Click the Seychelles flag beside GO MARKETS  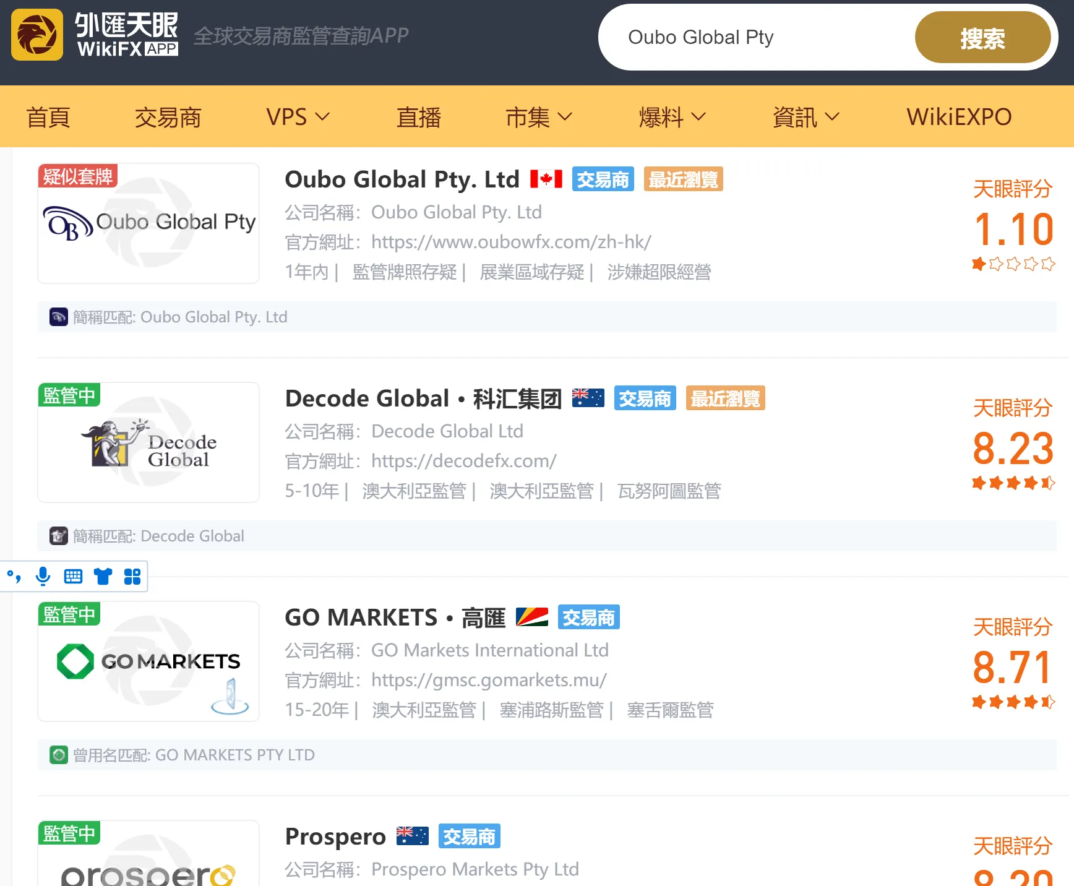point(532,617)
